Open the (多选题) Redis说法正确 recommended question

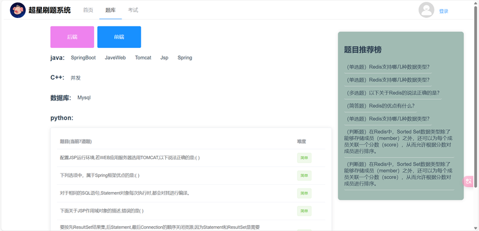point(393,93)
